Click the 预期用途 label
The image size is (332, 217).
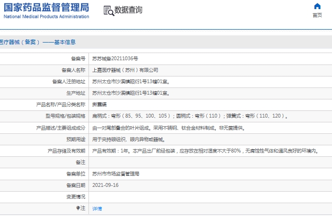[76, 139]
